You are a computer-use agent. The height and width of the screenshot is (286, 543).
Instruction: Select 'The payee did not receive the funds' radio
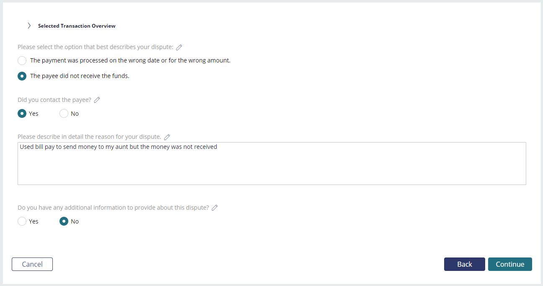pos(22,76)
